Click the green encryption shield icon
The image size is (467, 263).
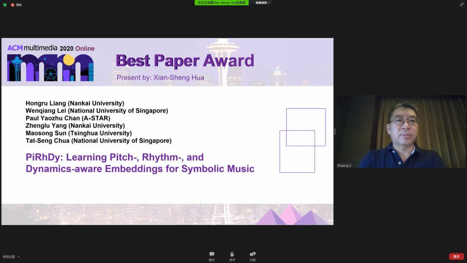(5, 5)
